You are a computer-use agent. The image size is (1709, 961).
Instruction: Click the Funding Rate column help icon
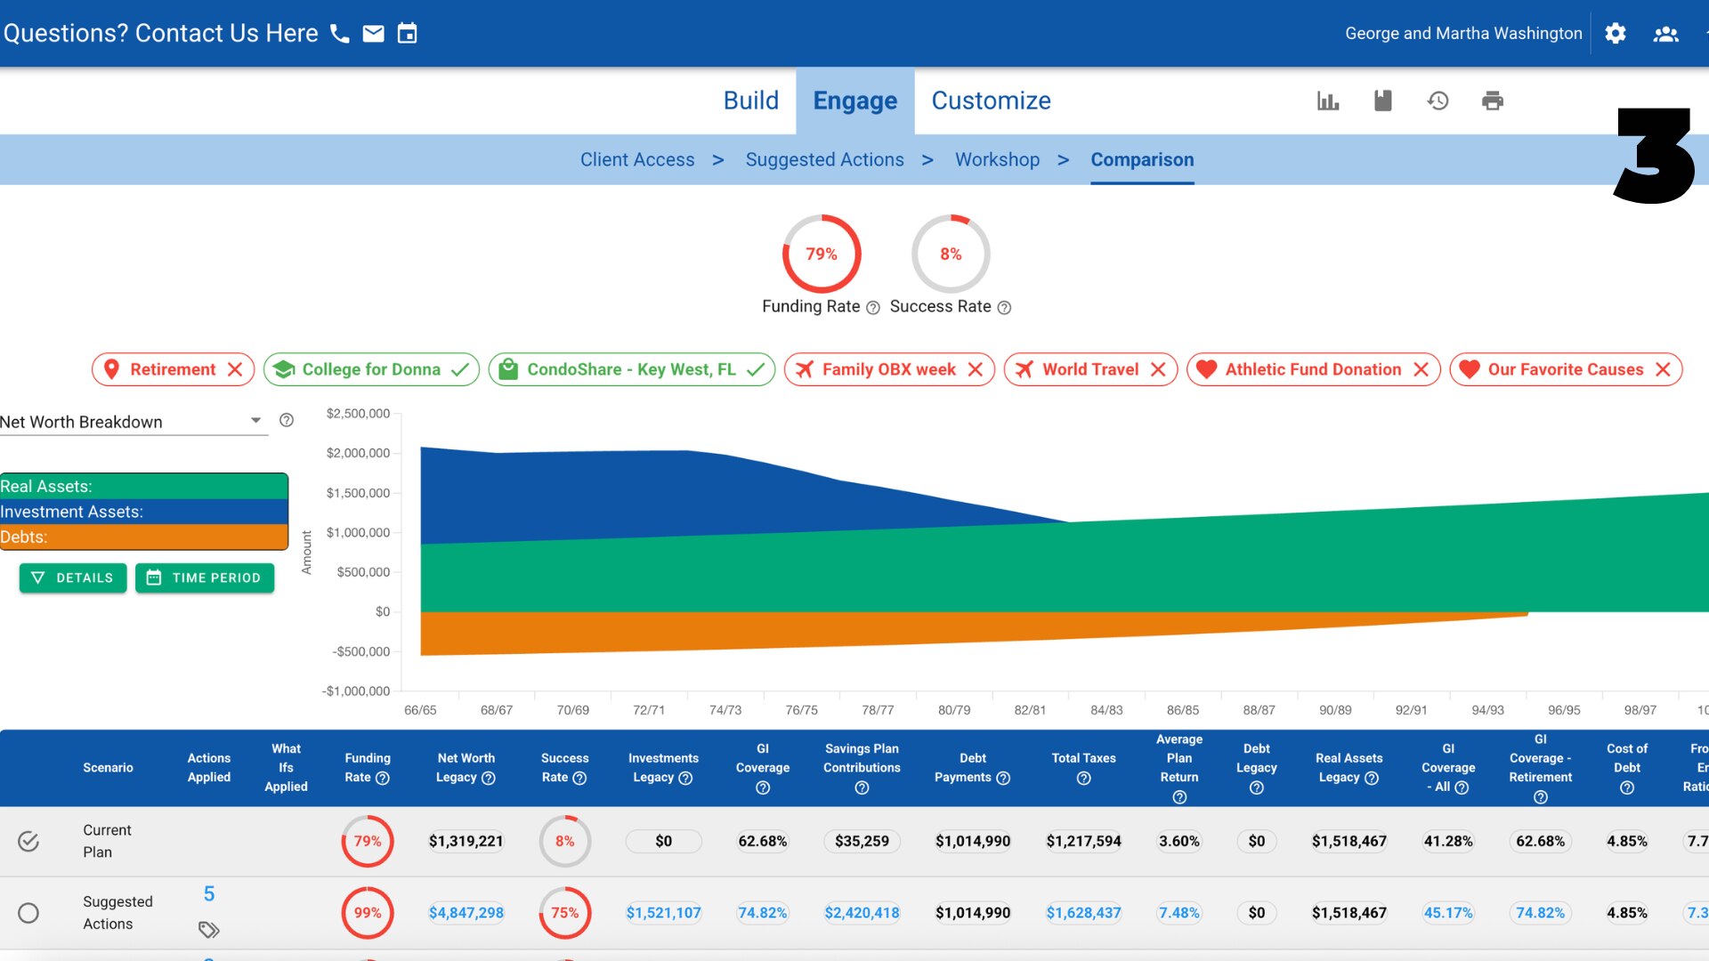click(383, 779)
